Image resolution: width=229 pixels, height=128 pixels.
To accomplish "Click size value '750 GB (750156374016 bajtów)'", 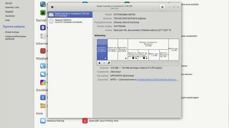I will [x=130, y=18].
